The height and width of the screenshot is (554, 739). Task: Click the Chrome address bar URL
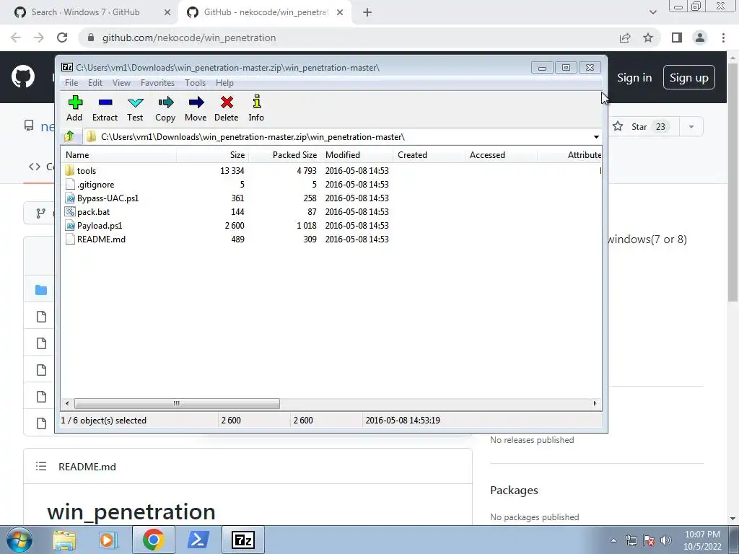tap(189, 38)
